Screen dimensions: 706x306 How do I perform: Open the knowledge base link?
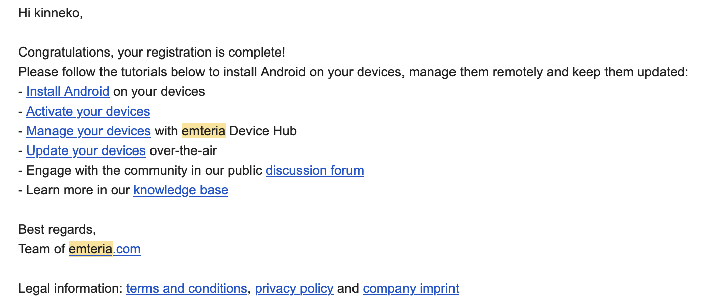tap(181, 190)
